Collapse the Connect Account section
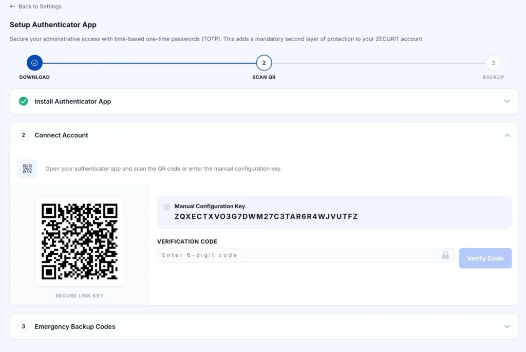The image size is (526, 352). tap(507, 135)
